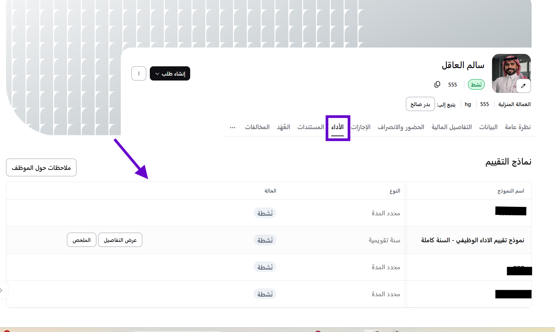Viewport: 555px width, 332px height.
Task: Copy employee number 555 with the copy icon
Action: [437, 84]
